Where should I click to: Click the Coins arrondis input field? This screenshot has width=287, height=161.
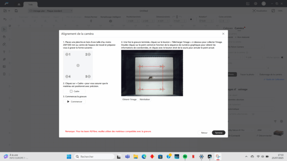(224, 21)
